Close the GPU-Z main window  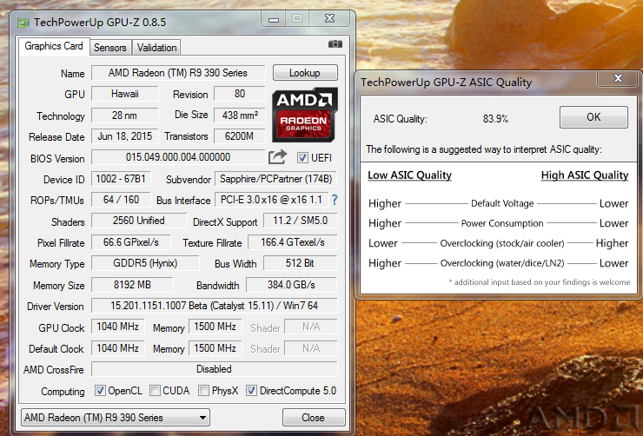coord(329,19)
